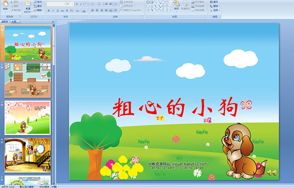Viewport: 294px width, 188px height.
Task: Click the Bullets list icon
Action: pos(93,4)
